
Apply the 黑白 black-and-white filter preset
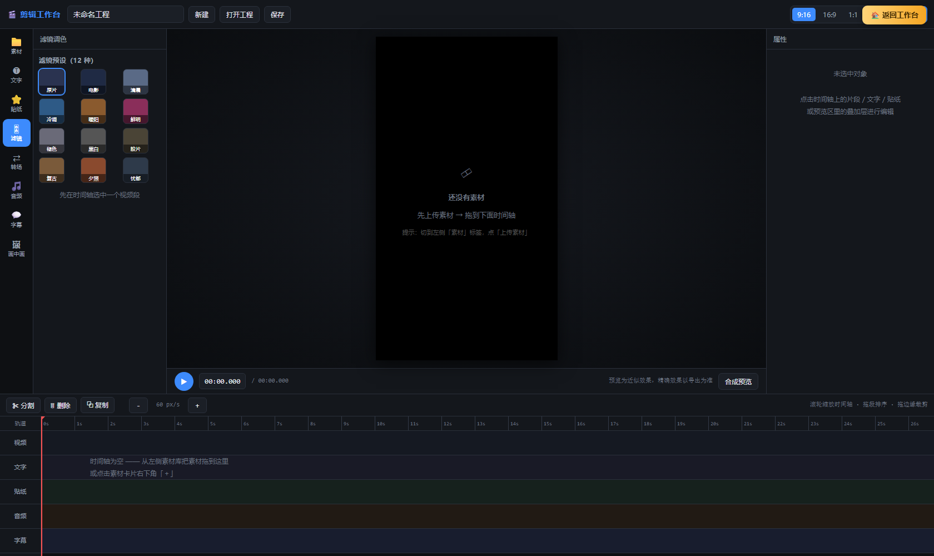(x=93, y=141)
